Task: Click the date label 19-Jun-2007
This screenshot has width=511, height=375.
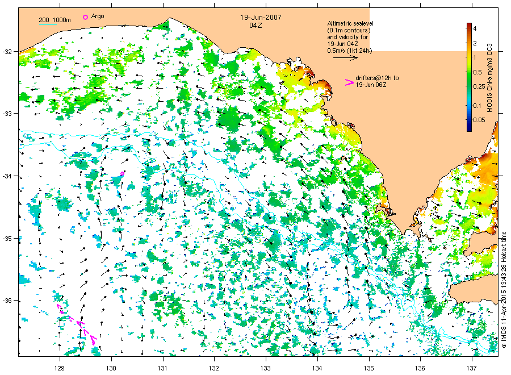Action: coord(261,18)
